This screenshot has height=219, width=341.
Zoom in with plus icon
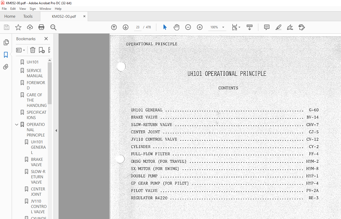[x=200, y=27]
